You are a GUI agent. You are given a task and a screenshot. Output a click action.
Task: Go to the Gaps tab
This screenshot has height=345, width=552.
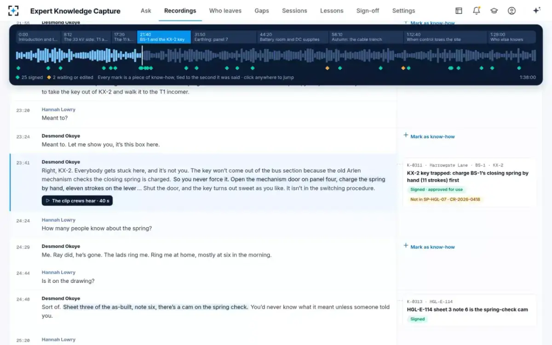coord(262,11)
